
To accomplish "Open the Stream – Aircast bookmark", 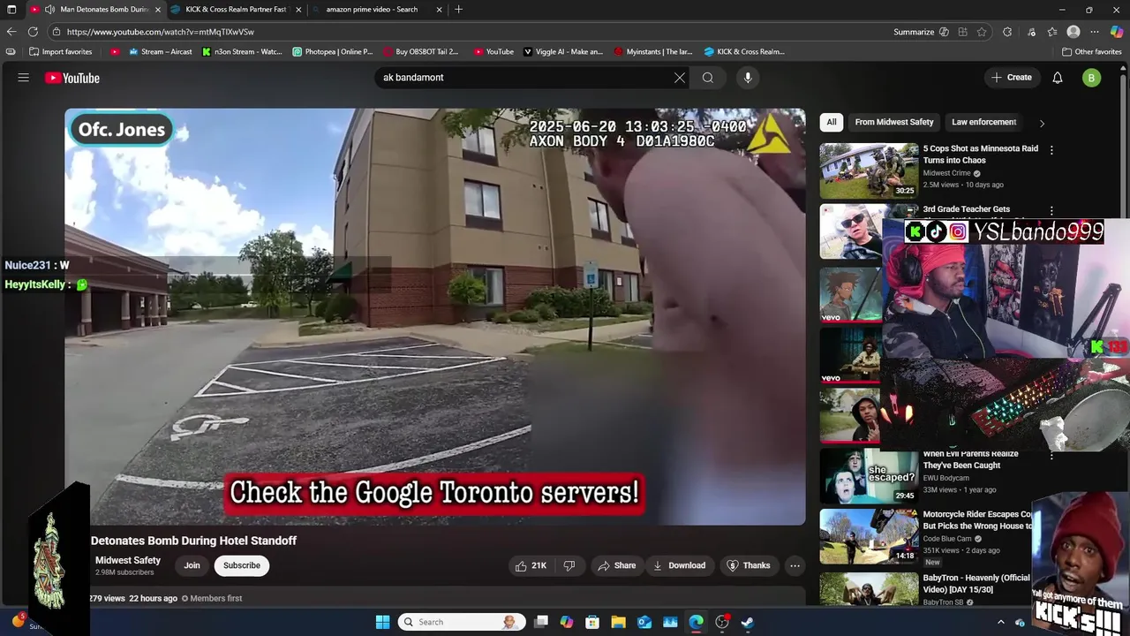I will click(160, 51).
